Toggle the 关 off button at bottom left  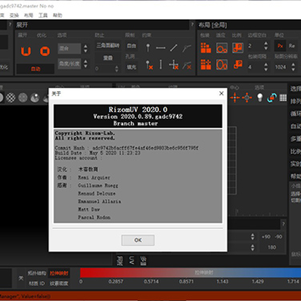[21, 278]
